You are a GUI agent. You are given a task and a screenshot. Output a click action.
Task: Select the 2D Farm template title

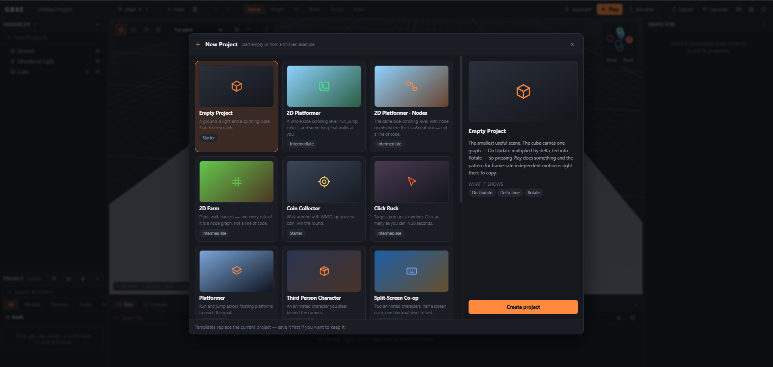(x=209, y=209)
